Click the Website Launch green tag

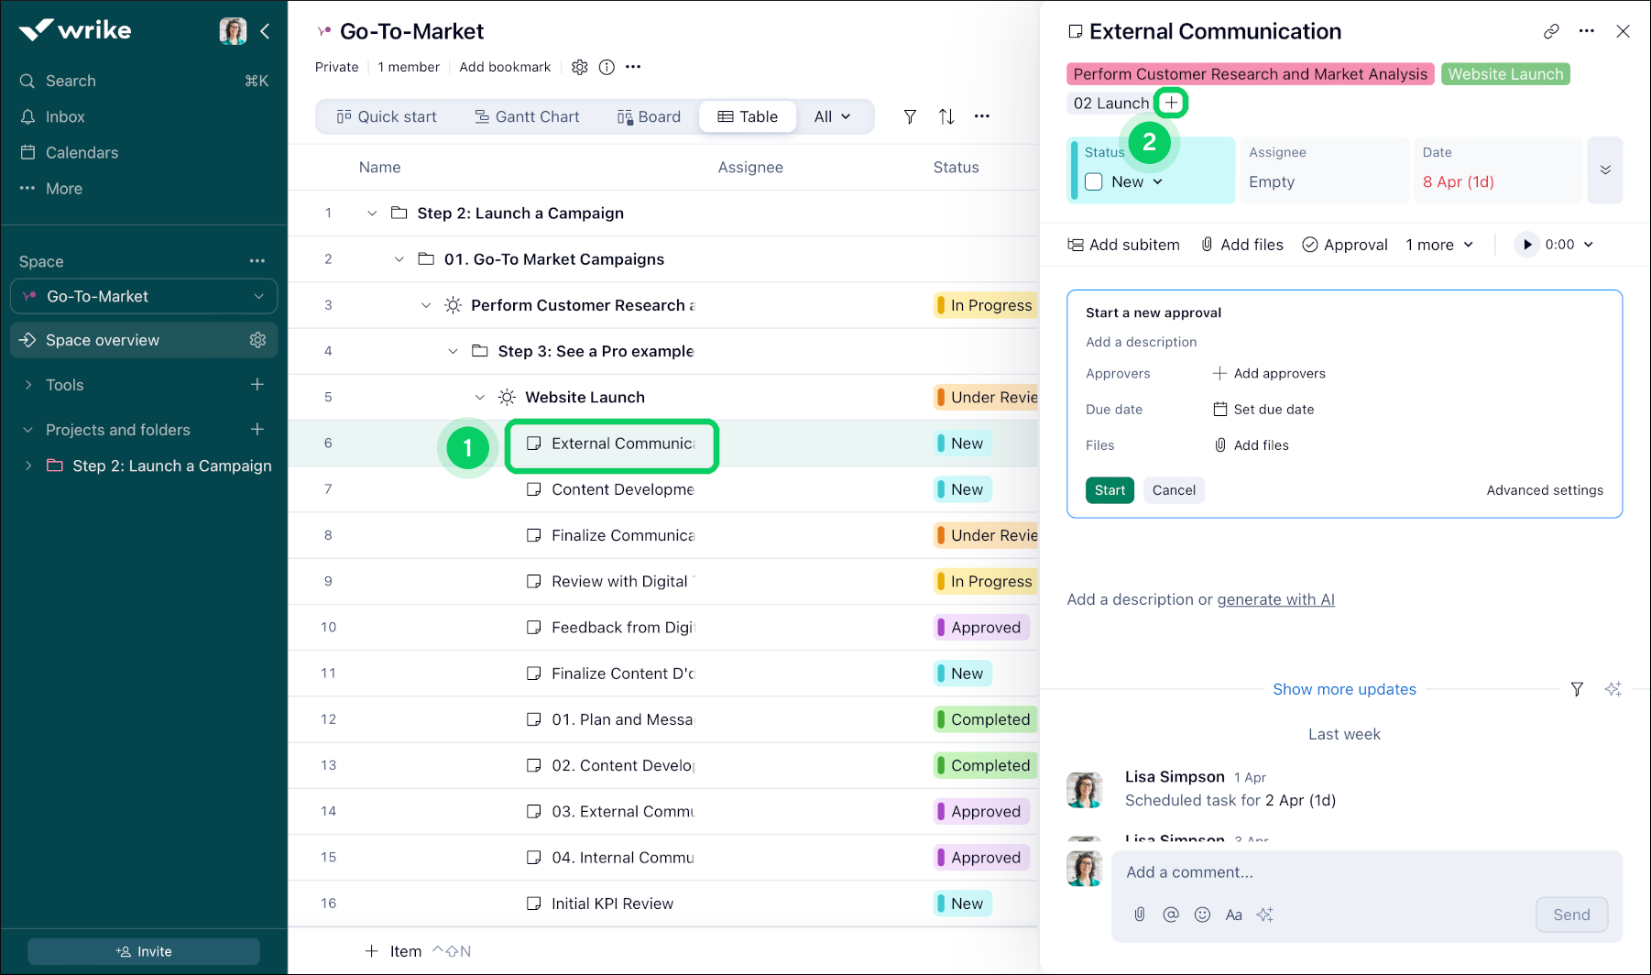pyautogui.click(x=1504, y=74)
